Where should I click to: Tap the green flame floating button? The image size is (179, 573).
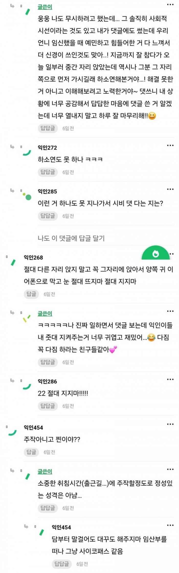[x=155, y=254]
